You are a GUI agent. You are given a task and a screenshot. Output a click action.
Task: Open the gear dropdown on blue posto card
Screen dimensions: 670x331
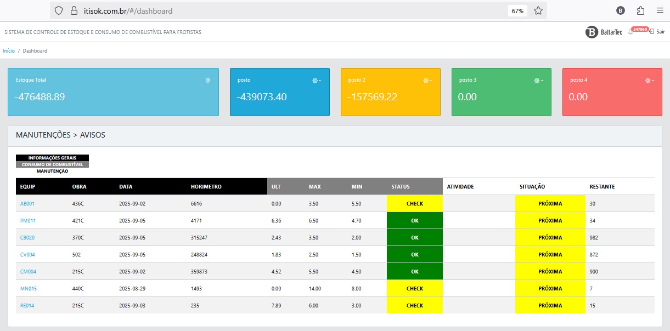[x=316, y=81]
